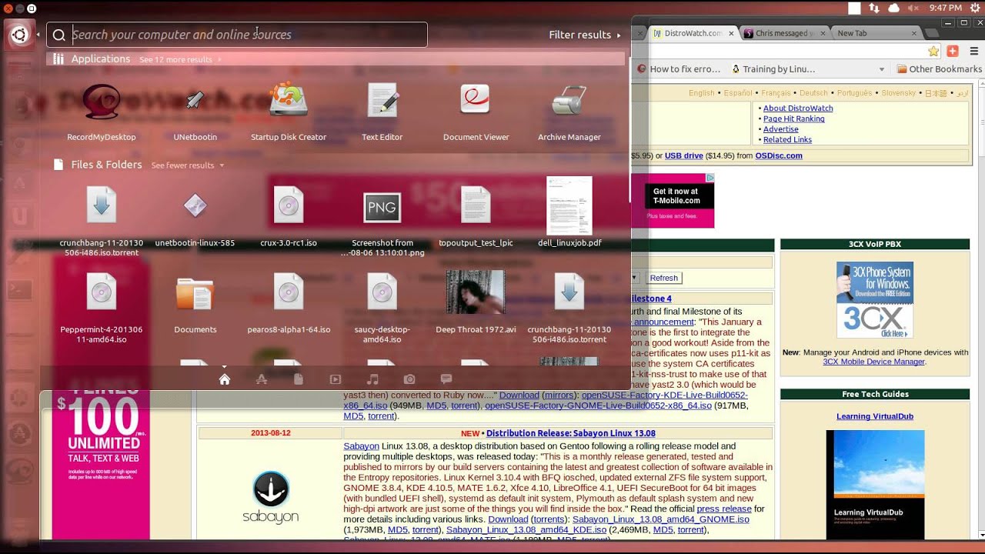Open Page Hit Ranking link
The width and height of the screenshot is (985, 554).
pyautogui.click(x=793, y=118)
